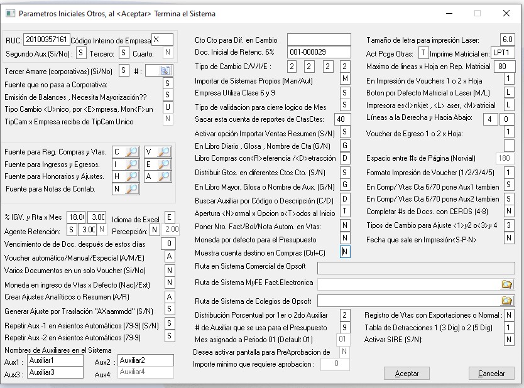Click the Activar SIRE (S/N) field
Viewport: 524px width, 388px height.
tap(508, 340)
